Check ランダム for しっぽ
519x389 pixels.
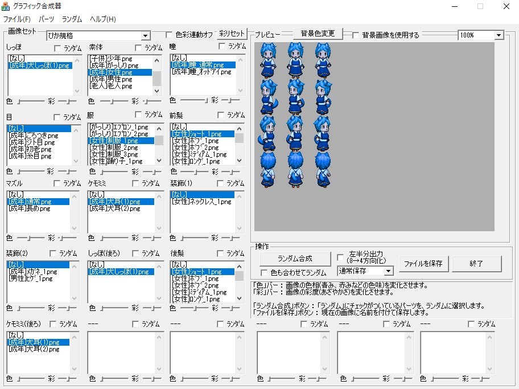57,48
